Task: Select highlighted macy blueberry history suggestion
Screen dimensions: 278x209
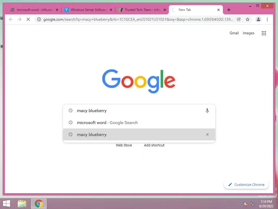Action: click(139, 134)
